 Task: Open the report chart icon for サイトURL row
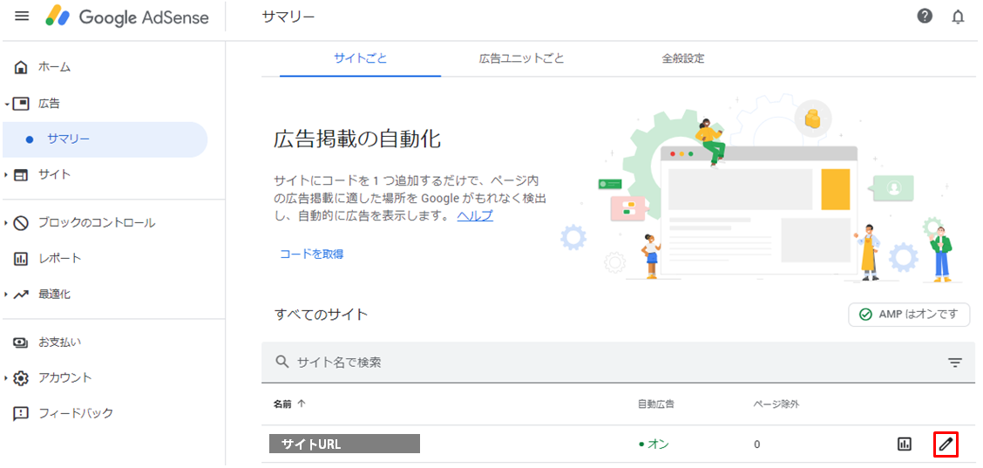(904, 444)
